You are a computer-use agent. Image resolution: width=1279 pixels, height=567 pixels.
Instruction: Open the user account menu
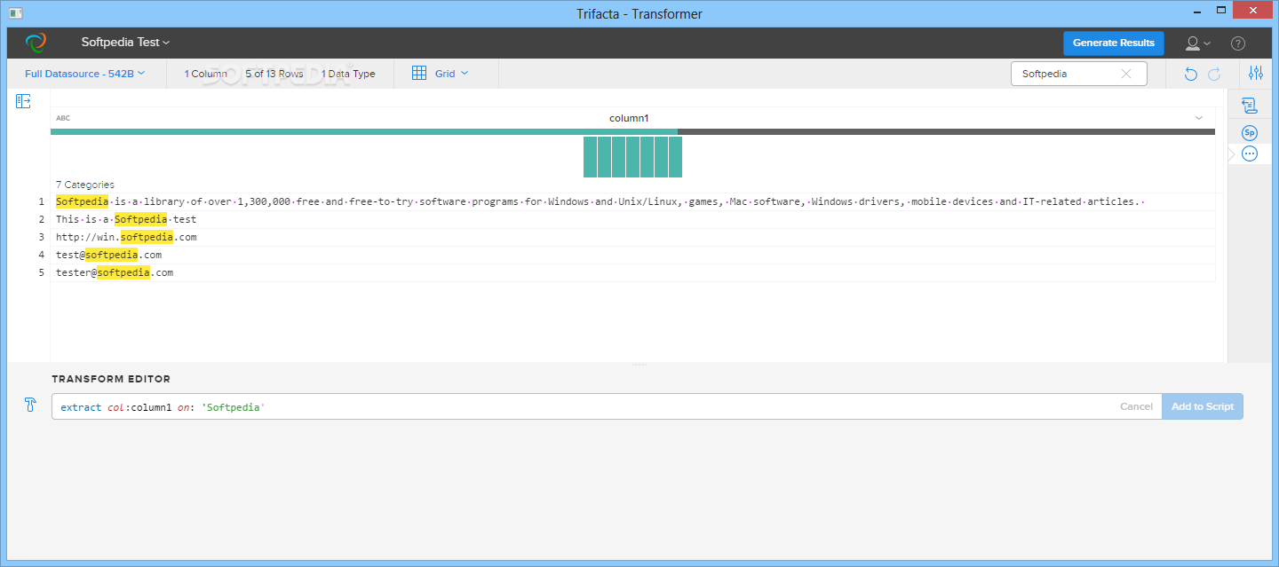pyautogui.click(x=1197, y=43)
